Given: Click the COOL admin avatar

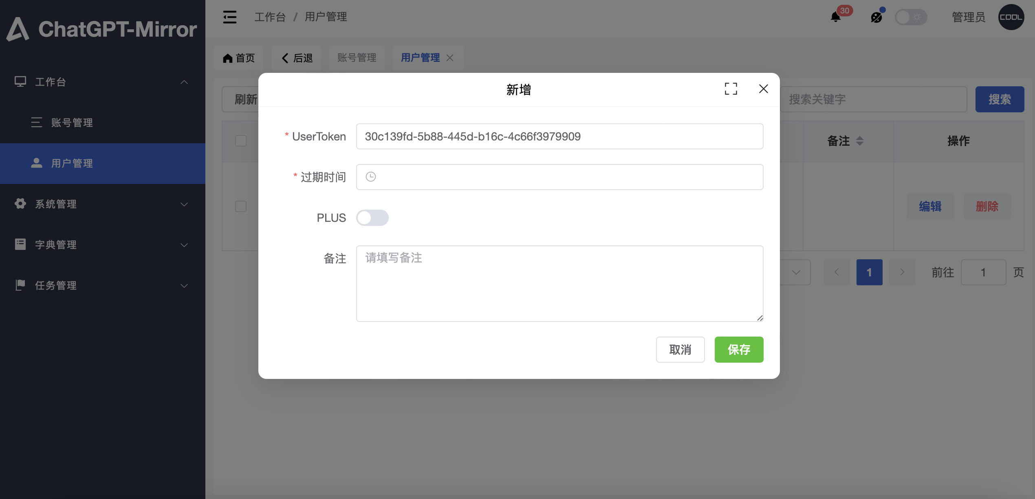Looking at the screenshot, I should pos(1011,17).
